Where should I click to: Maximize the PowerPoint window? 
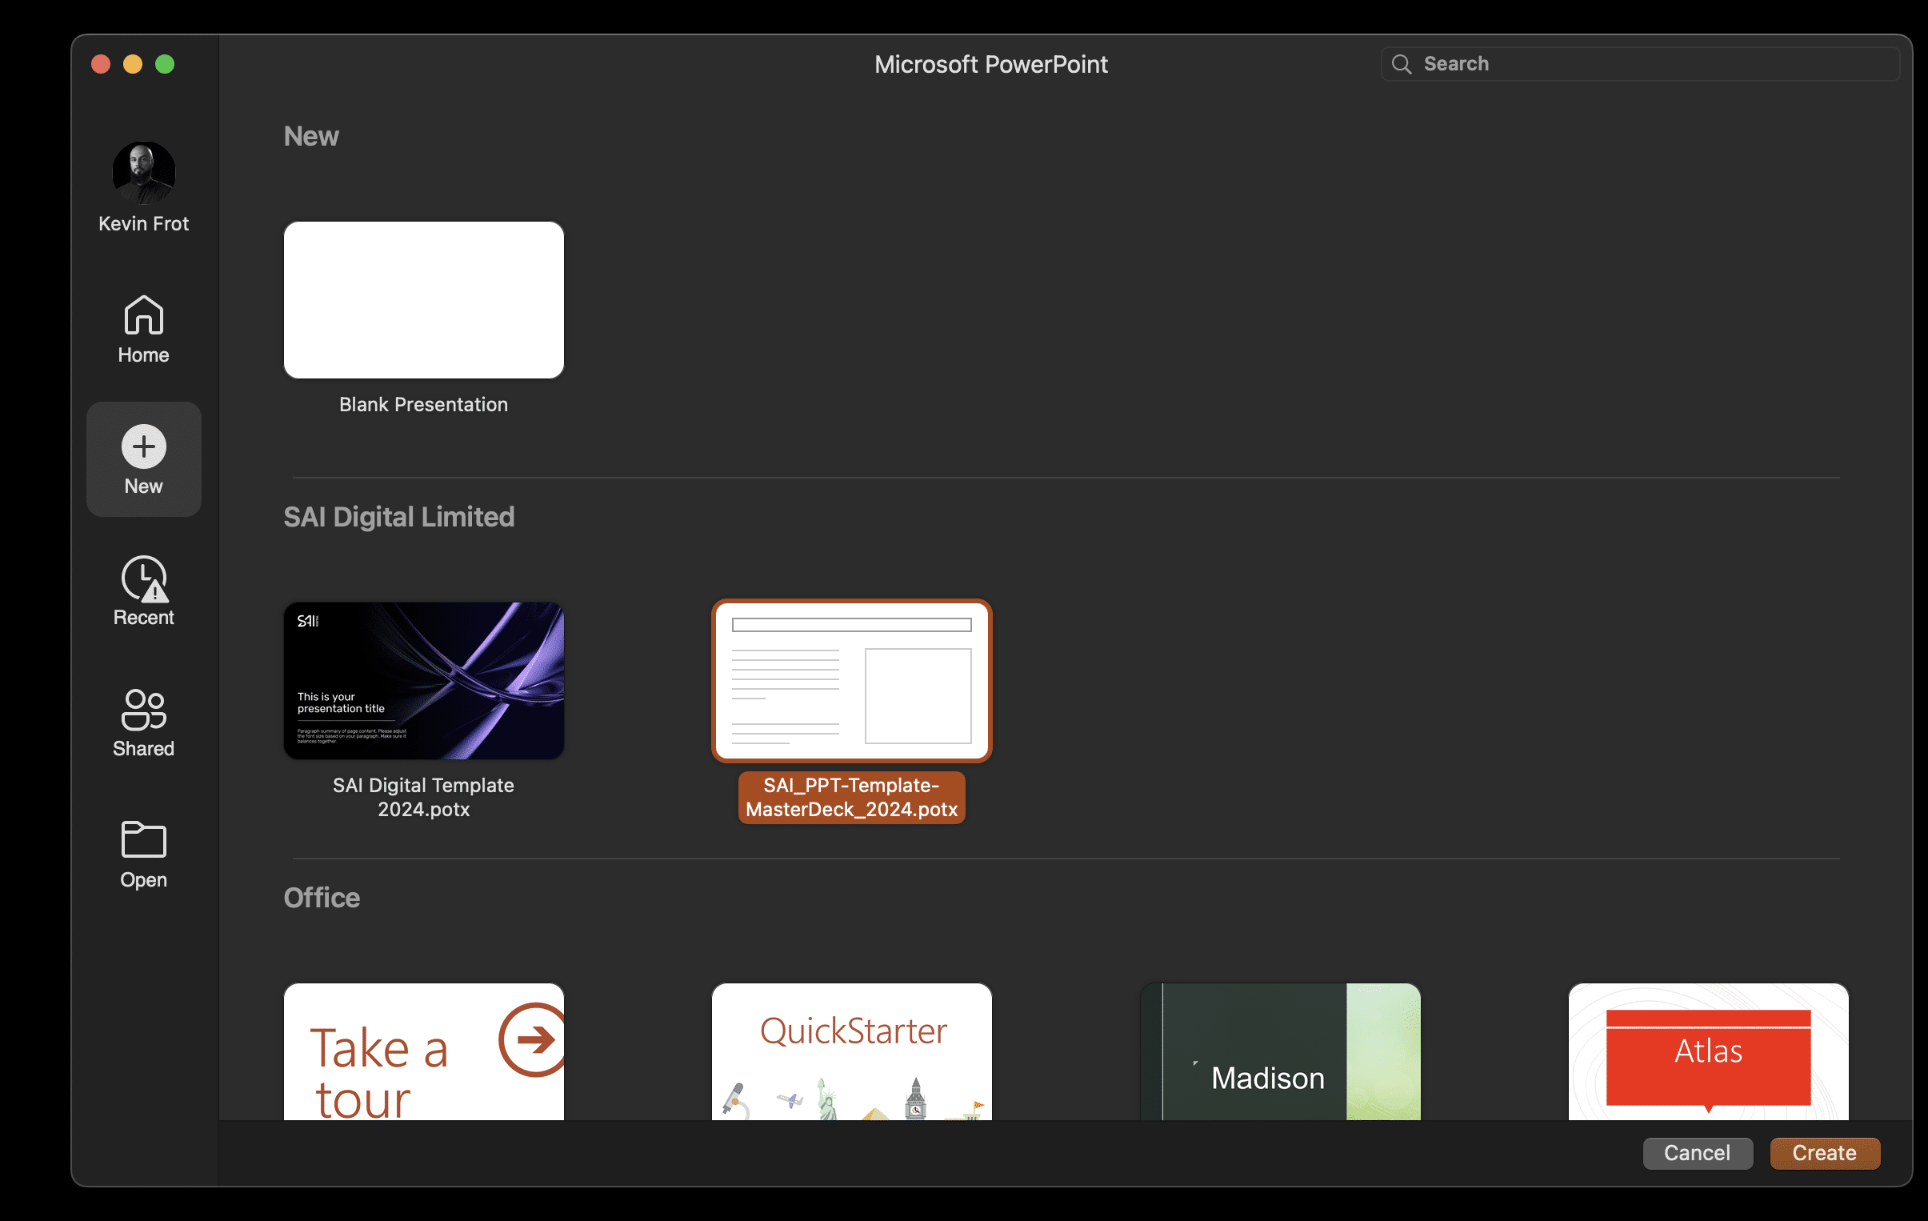click(x=165, y=64)
